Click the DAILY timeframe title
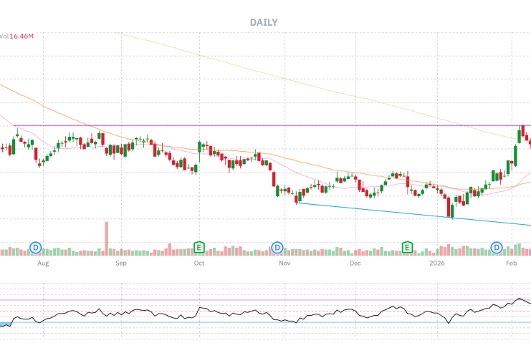The height and width of the screenshot is (348, 531). click(x=264, y=22)
